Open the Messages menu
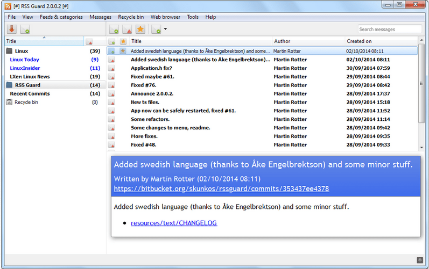Screen dimensions: 429x269 click(101, 17)
